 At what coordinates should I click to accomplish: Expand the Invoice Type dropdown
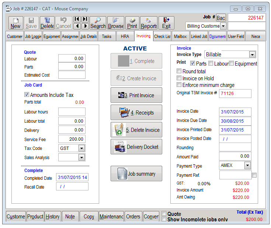tap(252, 55)
